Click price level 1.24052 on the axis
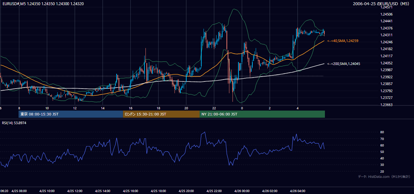 (x=386, y=63)
